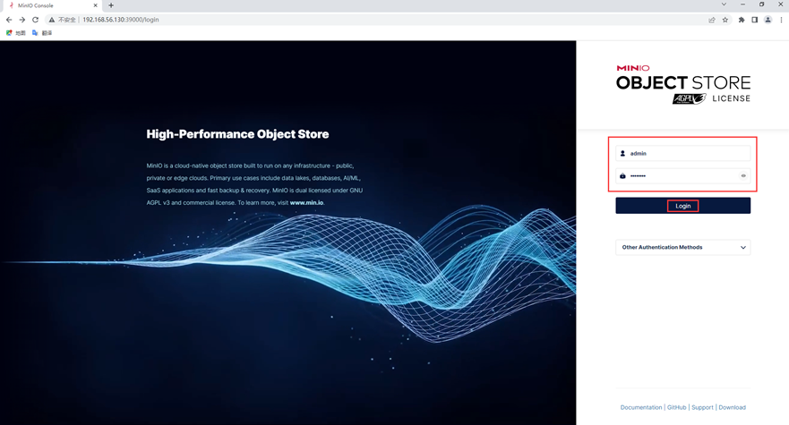Click the password input field
Image resolution: width=789 pixels, height=425 pixels.
click(x=682, y=176)
